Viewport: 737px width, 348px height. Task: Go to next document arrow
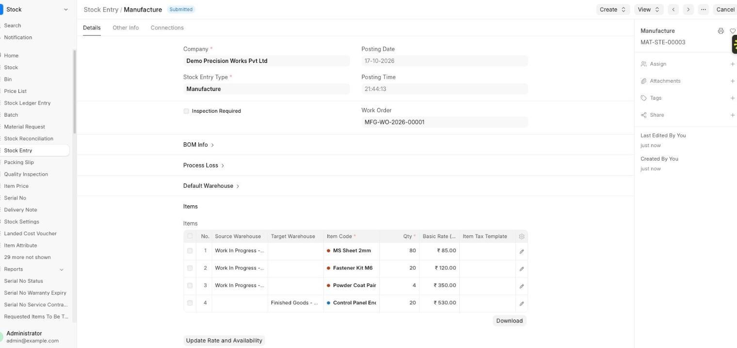coord(688,10)
